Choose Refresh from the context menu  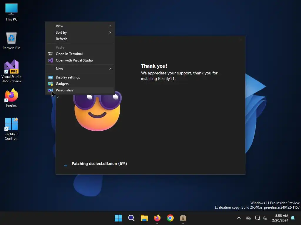[x=80, y=39]
